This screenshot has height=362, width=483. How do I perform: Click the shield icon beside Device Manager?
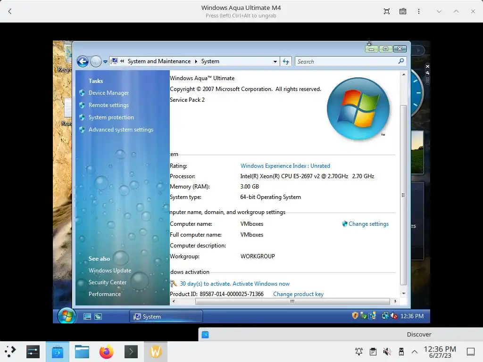(82, 93)
